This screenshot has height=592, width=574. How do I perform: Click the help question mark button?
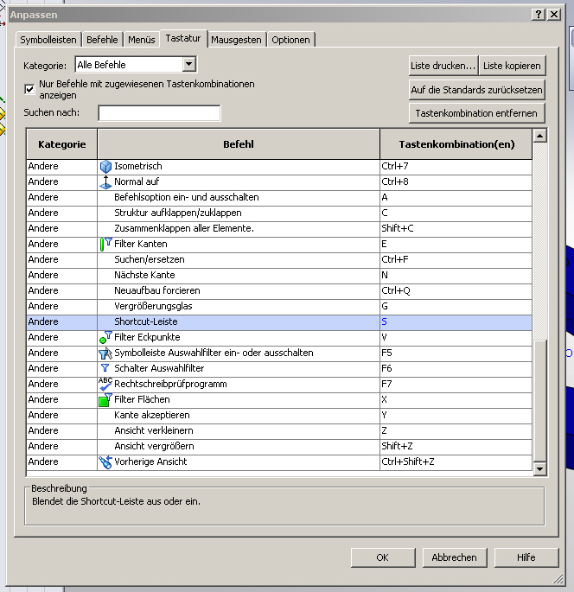538,15
